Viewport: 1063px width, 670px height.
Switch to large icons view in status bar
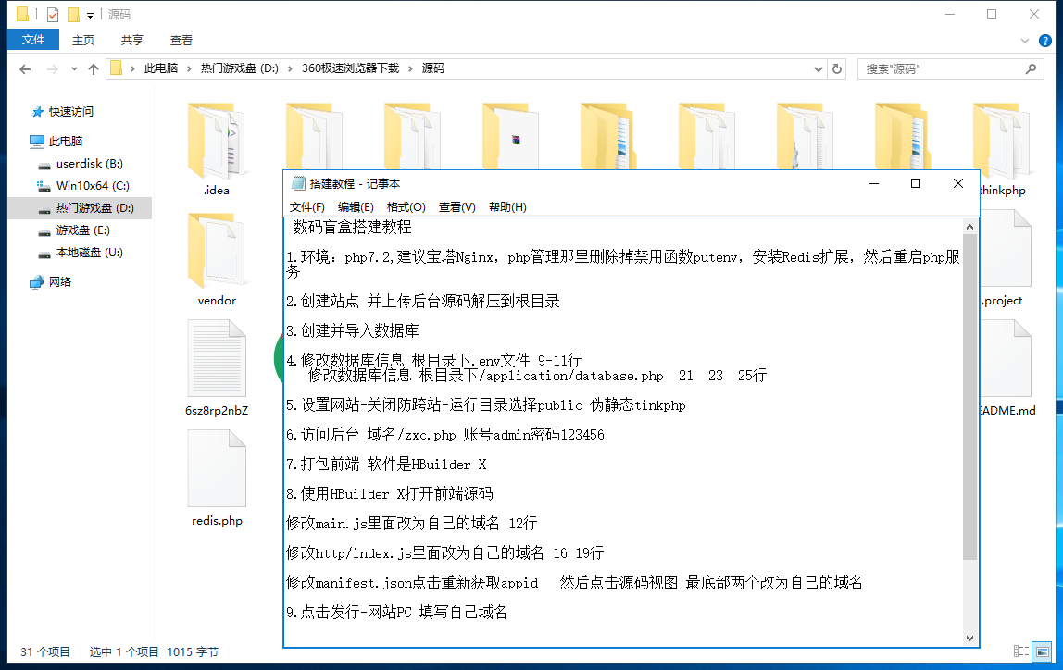(1044, 652)
